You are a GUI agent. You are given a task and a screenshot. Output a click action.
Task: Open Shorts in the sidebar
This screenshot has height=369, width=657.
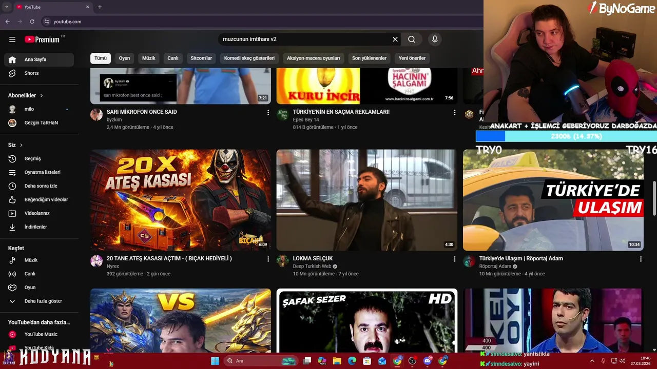(39, 73)
